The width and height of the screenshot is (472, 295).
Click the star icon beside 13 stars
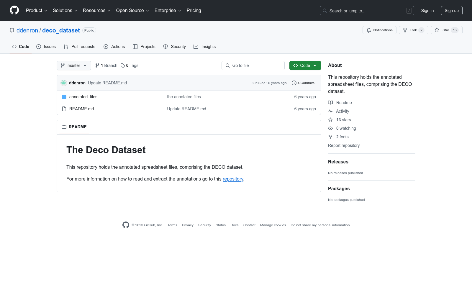click(330, 120)
